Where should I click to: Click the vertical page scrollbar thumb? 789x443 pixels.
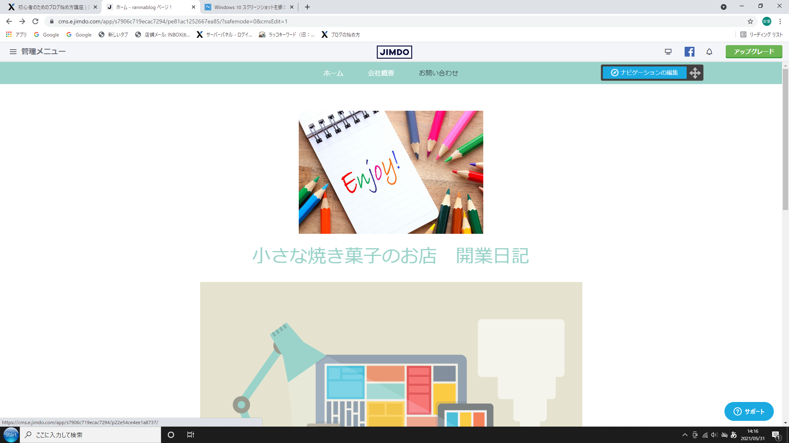(x=785, y=139)
